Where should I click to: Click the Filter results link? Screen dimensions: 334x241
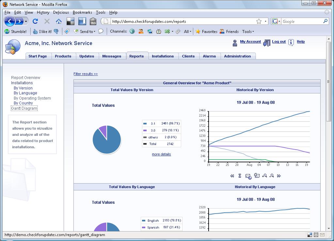pos(86,74)
